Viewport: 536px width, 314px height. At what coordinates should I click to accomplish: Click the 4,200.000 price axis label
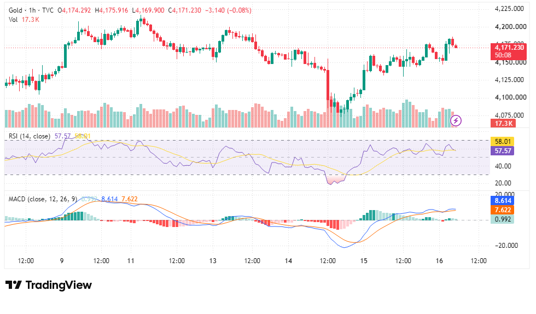[510, 27]
